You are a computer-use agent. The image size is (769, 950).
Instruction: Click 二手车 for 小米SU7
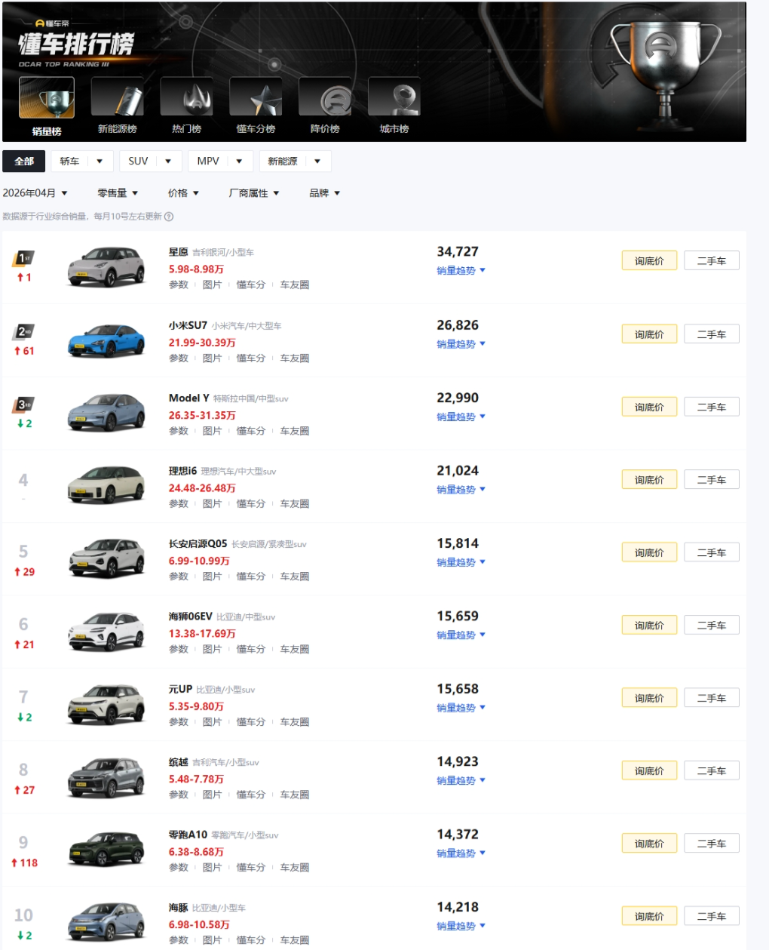(712, 334)
